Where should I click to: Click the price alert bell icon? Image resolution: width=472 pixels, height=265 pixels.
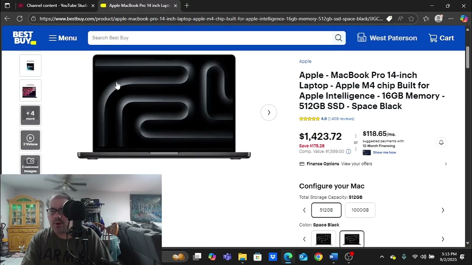tap(441, 142)
